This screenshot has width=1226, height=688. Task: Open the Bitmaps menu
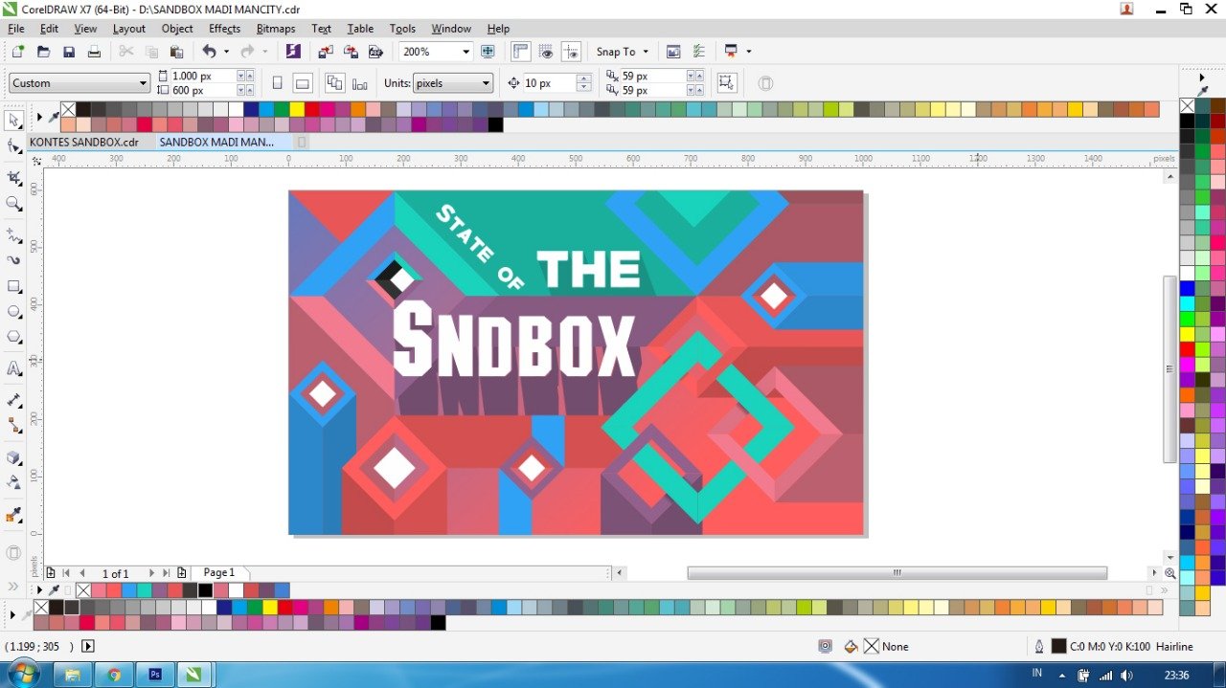(276, 29)
